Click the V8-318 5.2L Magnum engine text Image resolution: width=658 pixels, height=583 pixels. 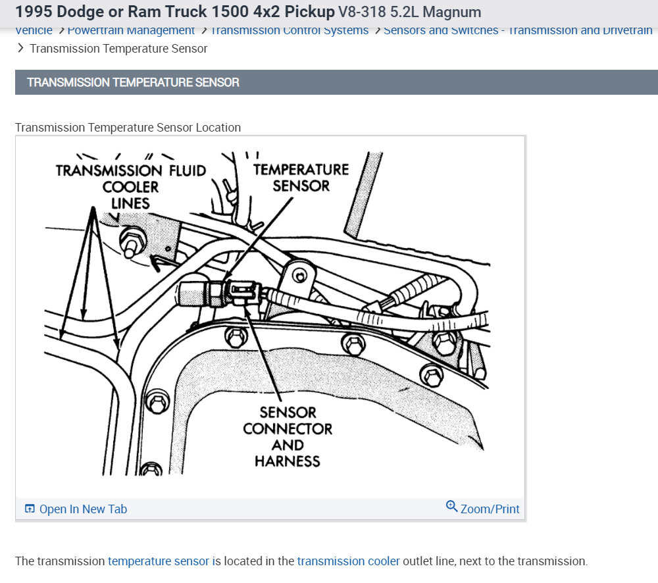coord(409,12)
